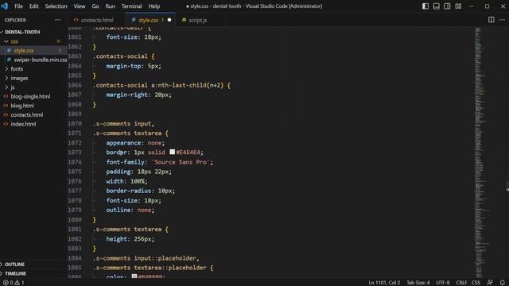Open notifications bell in status bar
509x286 pixels.
(x=502, y=283)
